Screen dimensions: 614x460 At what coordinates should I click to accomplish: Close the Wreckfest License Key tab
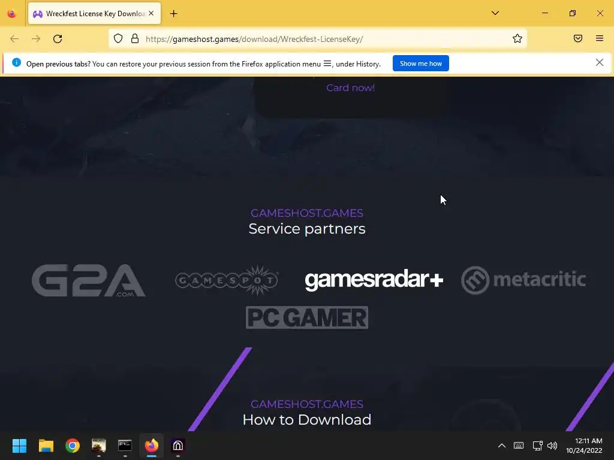pyautogui.click(x=151, y=13)
